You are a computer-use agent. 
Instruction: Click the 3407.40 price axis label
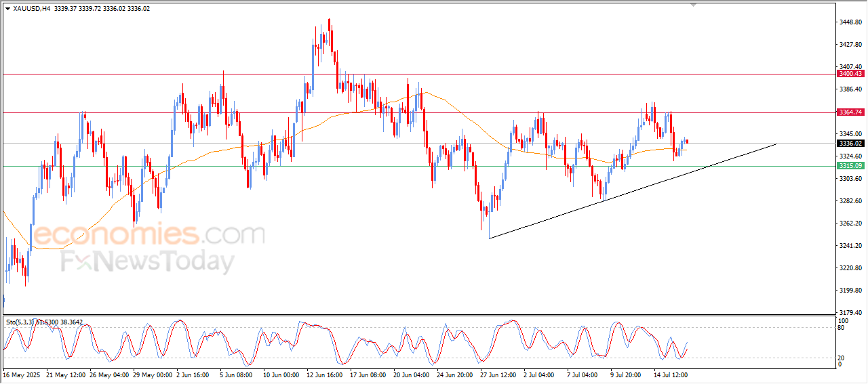click(x=850, y=67)
